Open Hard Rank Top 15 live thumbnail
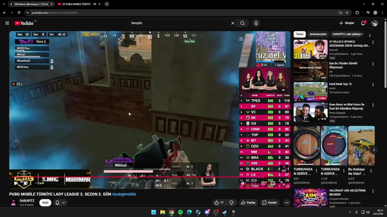This screenshot has height=217, width=387. [x=311, y=92]
